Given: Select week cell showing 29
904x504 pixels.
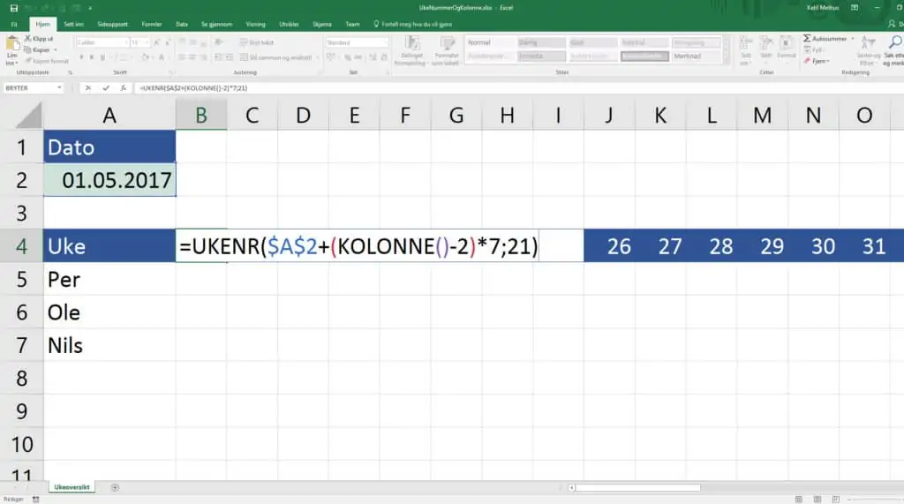Looking at the screenshot, I should (762, 245).
